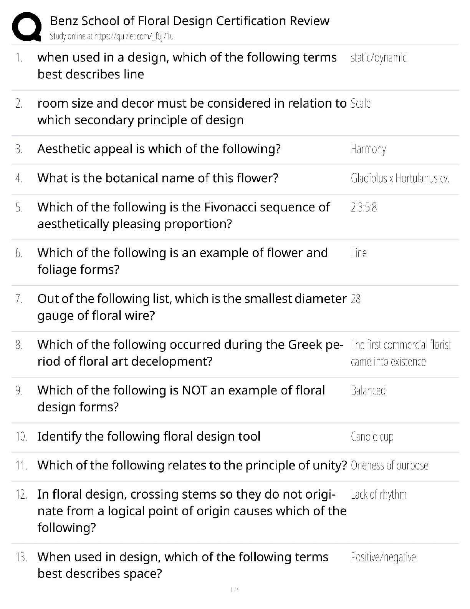The image size is (470, 609).
Task: Click the 'Lack of rhythm' answer
Action: coord(379,495)
